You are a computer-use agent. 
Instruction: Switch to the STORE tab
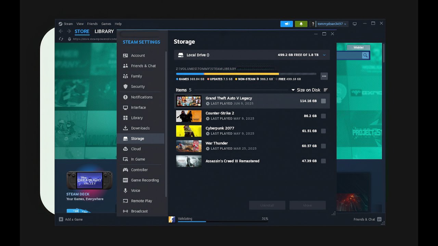pyautogui.click(x=82, y=31)
